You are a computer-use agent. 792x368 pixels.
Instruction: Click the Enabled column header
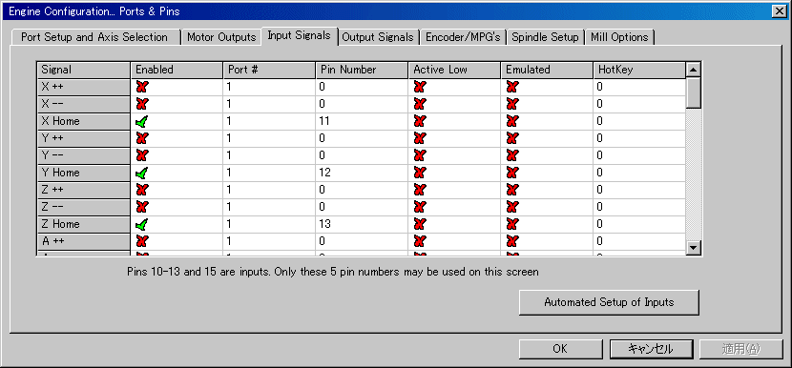177,70
